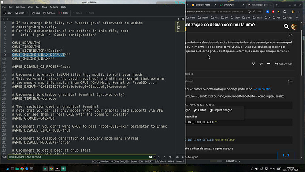The width and height of the screenshot is (305, 172).
Task: Open the Edit menu in KWrite
Action: [x=11, y=7]
